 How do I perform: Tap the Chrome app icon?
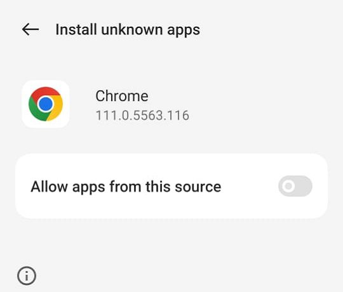46,104
